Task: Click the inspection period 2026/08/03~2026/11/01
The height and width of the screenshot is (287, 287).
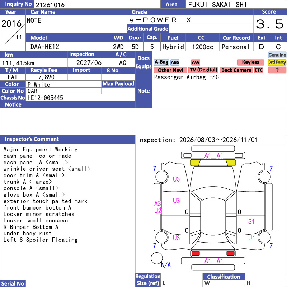Action: [x=218, y=140]
